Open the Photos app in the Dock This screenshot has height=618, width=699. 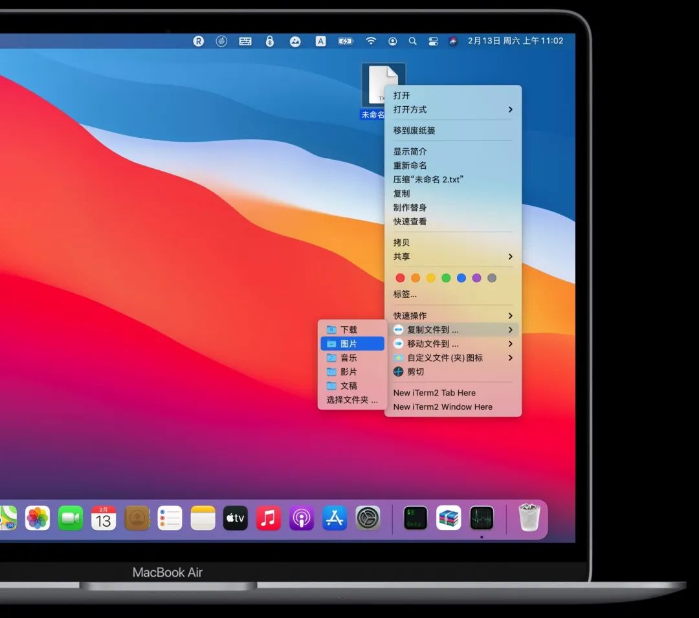[38, 518]
